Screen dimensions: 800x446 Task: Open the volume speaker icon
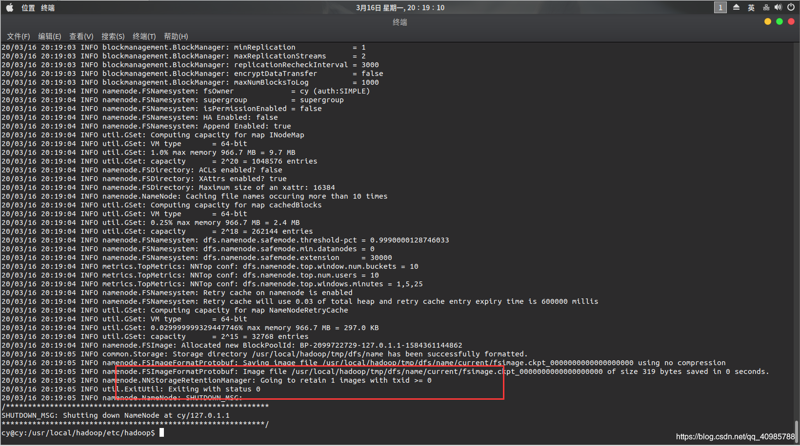coord(778,7)
